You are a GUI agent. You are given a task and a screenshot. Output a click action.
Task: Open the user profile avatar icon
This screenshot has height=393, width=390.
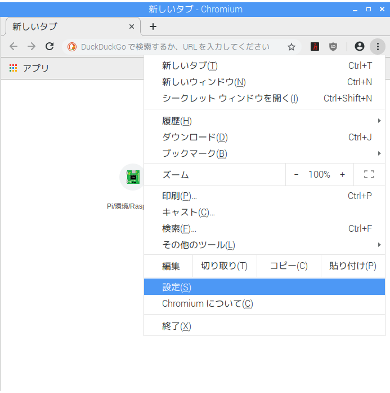point(360,47)
